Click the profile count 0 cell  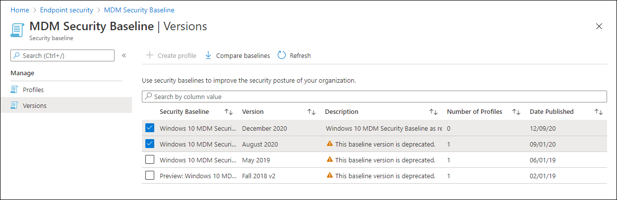448,128
